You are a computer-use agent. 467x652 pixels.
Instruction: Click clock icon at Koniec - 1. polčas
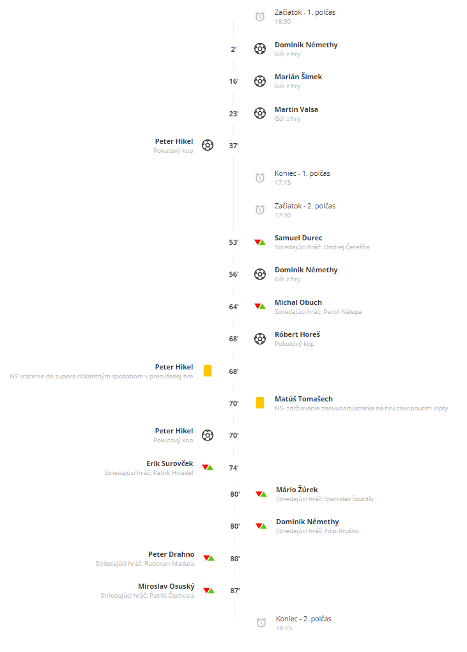260,178
